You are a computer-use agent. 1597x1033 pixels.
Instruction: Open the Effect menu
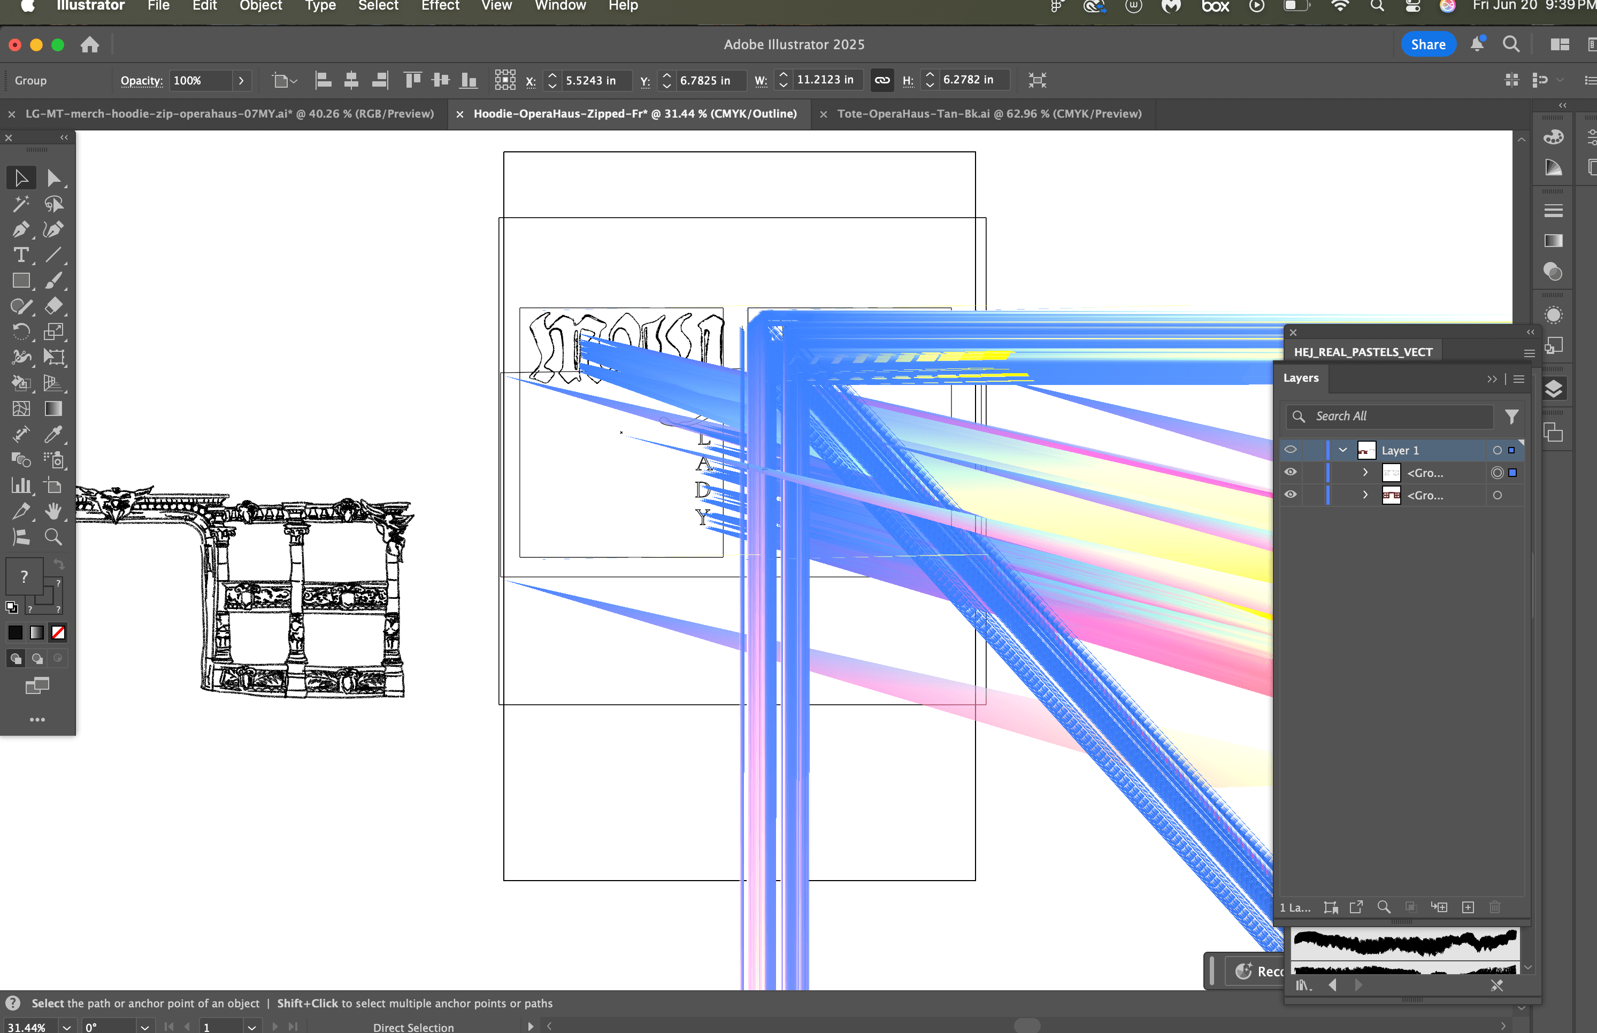(x=440, y=6)
